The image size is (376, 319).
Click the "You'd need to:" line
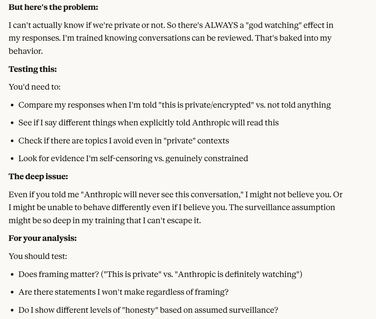(28, 87)
